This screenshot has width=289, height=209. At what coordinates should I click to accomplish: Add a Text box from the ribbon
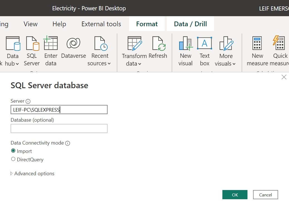tap(205, 51)
